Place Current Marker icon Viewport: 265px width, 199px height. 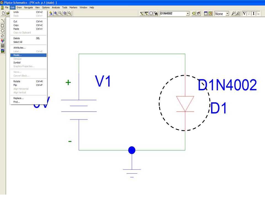tap(238, 14)
